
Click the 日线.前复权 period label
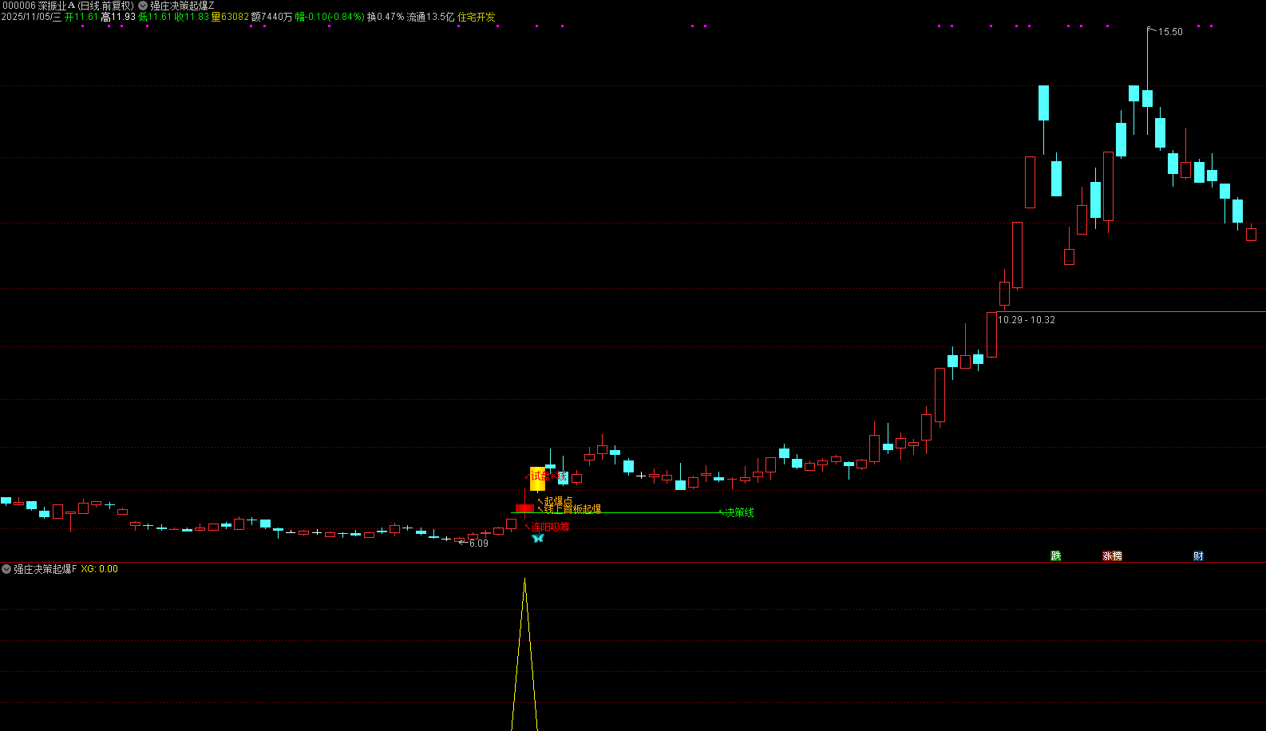[105, 6]
